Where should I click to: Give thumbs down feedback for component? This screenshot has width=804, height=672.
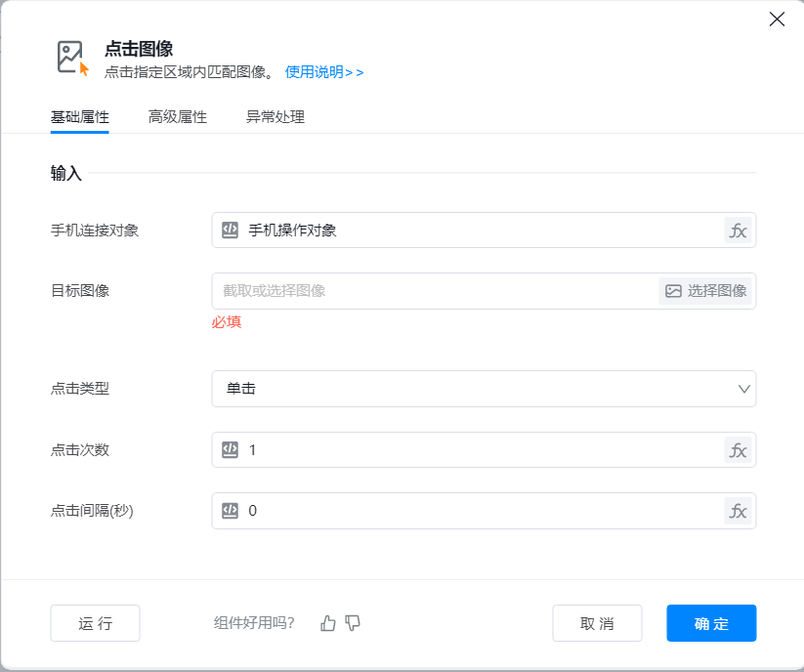tap(353, 623)
